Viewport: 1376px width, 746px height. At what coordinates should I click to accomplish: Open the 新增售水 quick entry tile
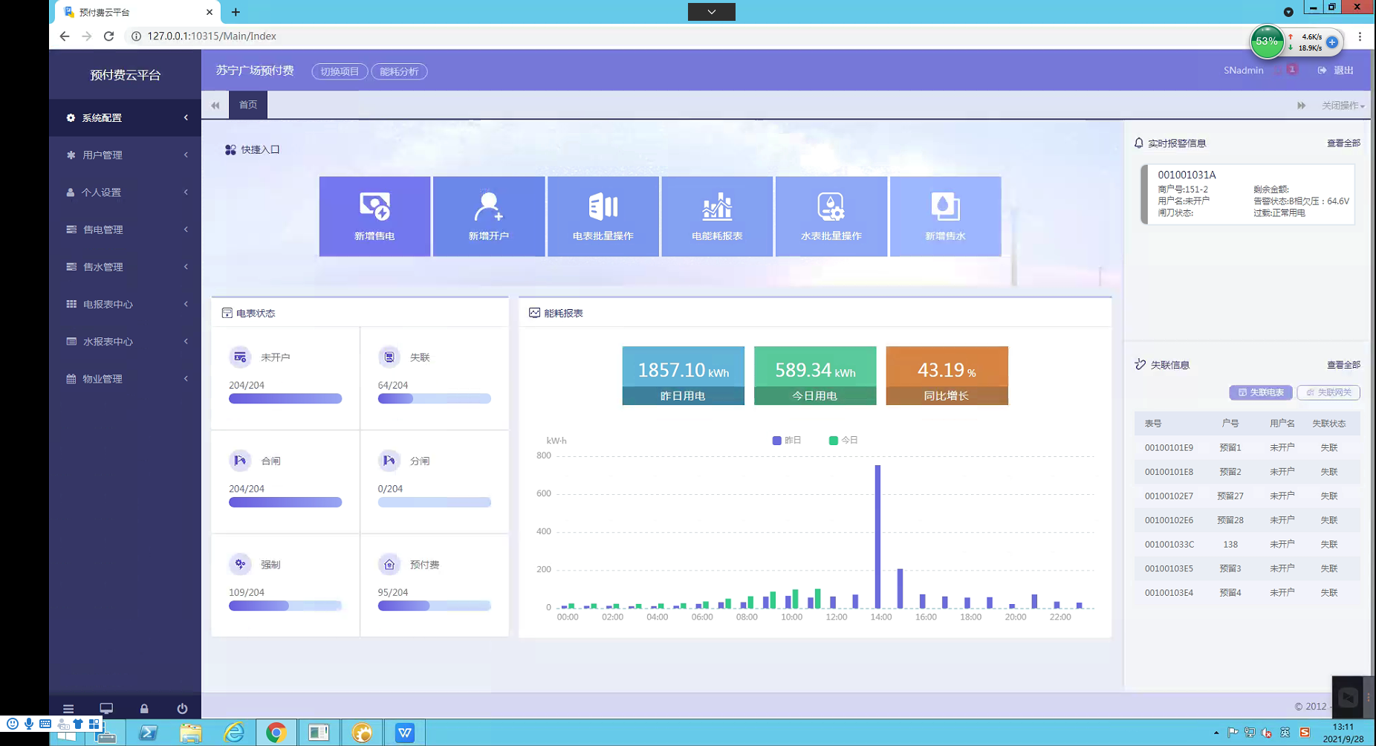pyautogui.click(x=945, y=216)
